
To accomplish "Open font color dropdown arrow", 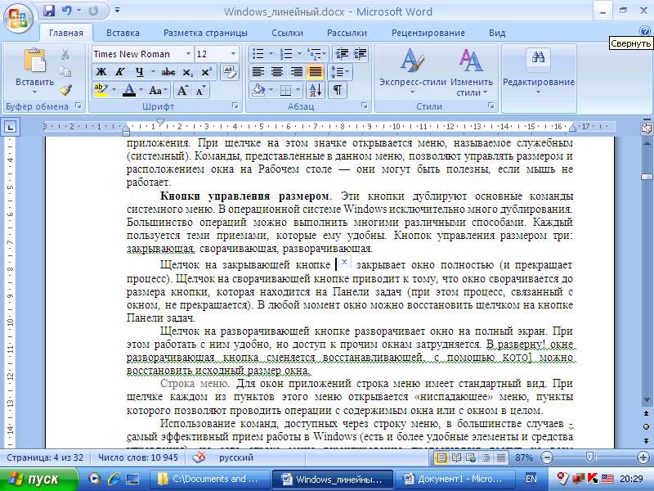I will 141,90.
